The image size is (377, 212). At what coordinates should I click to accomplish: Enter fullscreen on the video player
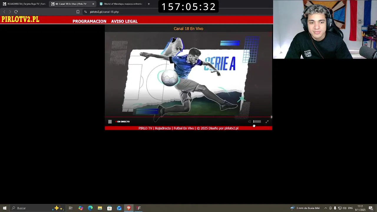267,122
